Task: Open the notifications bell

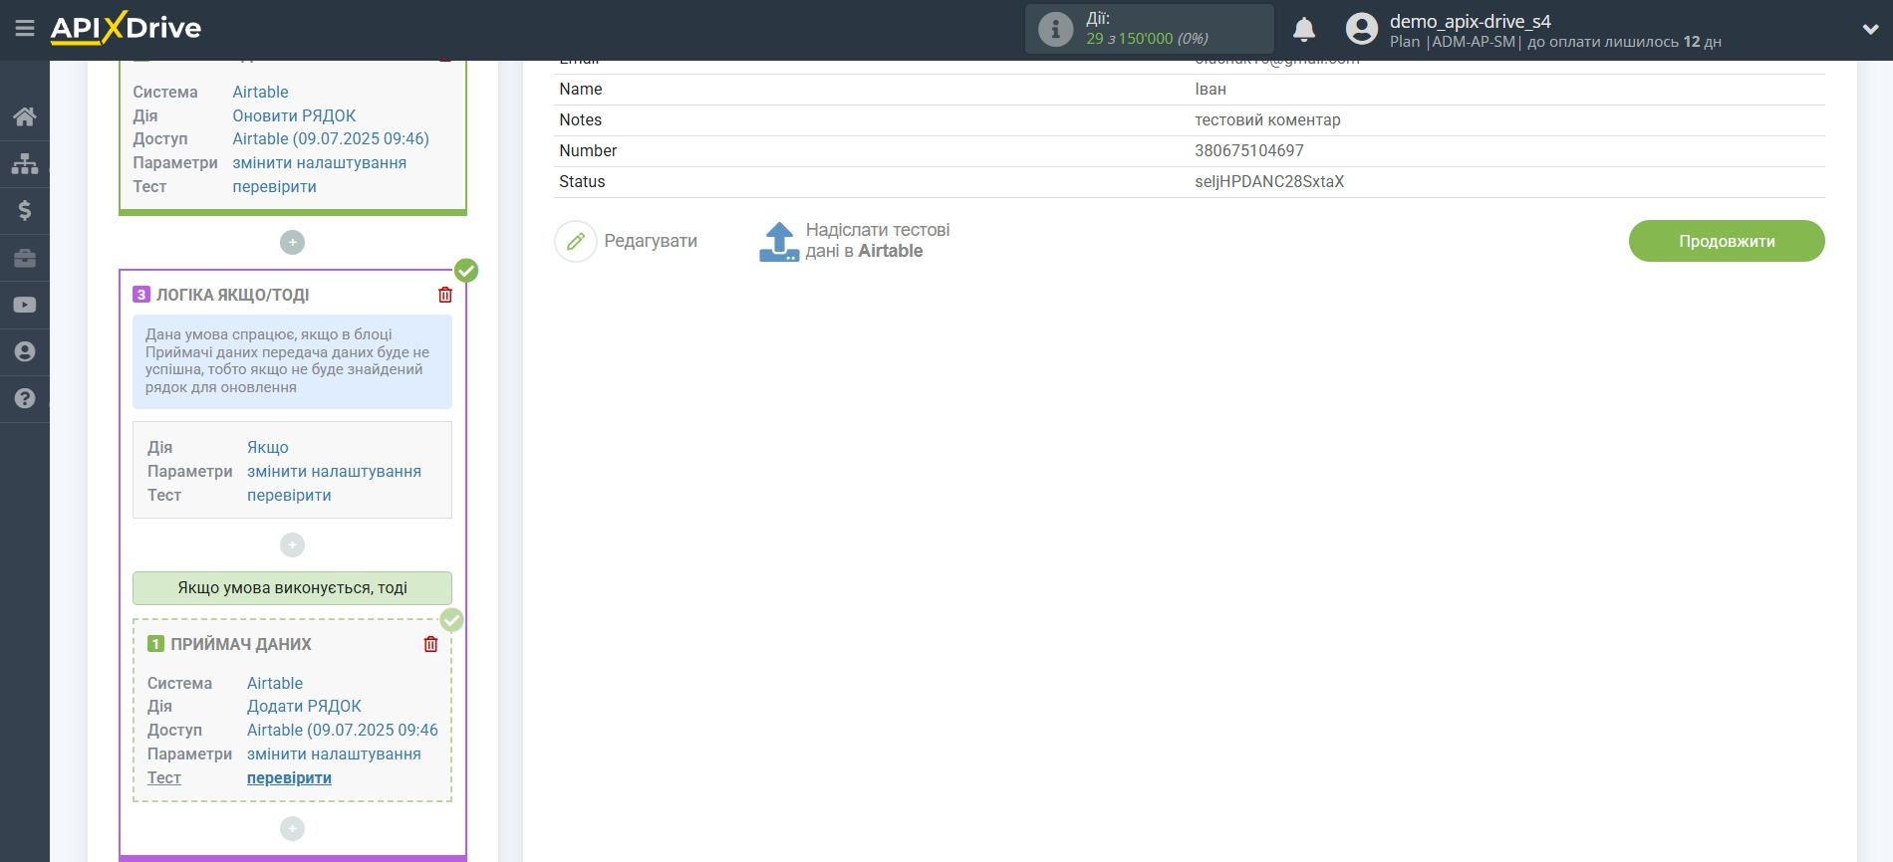Action: point(1304,30)
